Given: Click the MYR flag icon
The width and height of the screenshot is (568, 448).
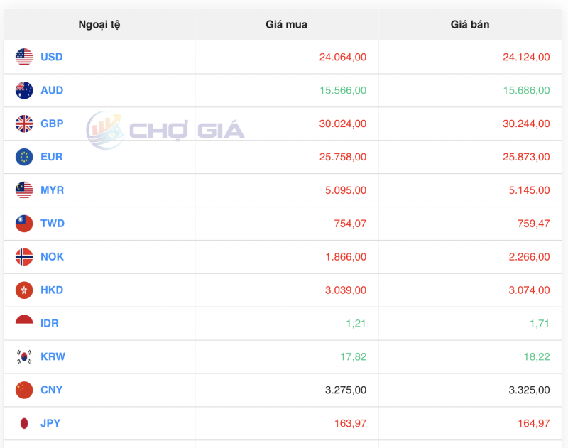Looking at the screenshot, I should tap(23, 190).
